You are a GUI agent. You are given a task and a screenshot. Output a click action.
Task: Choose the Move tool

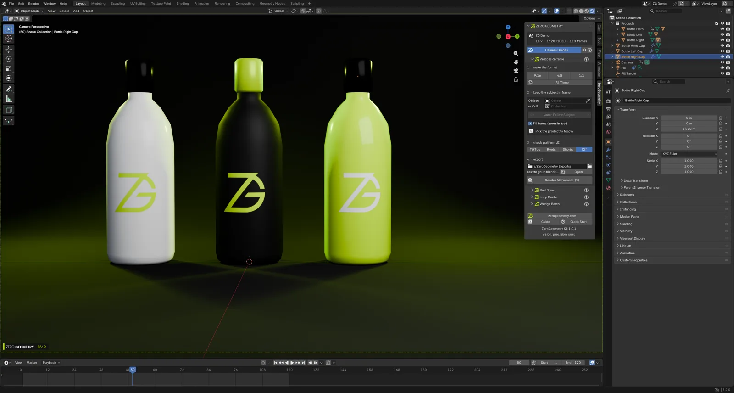point(9,49)
